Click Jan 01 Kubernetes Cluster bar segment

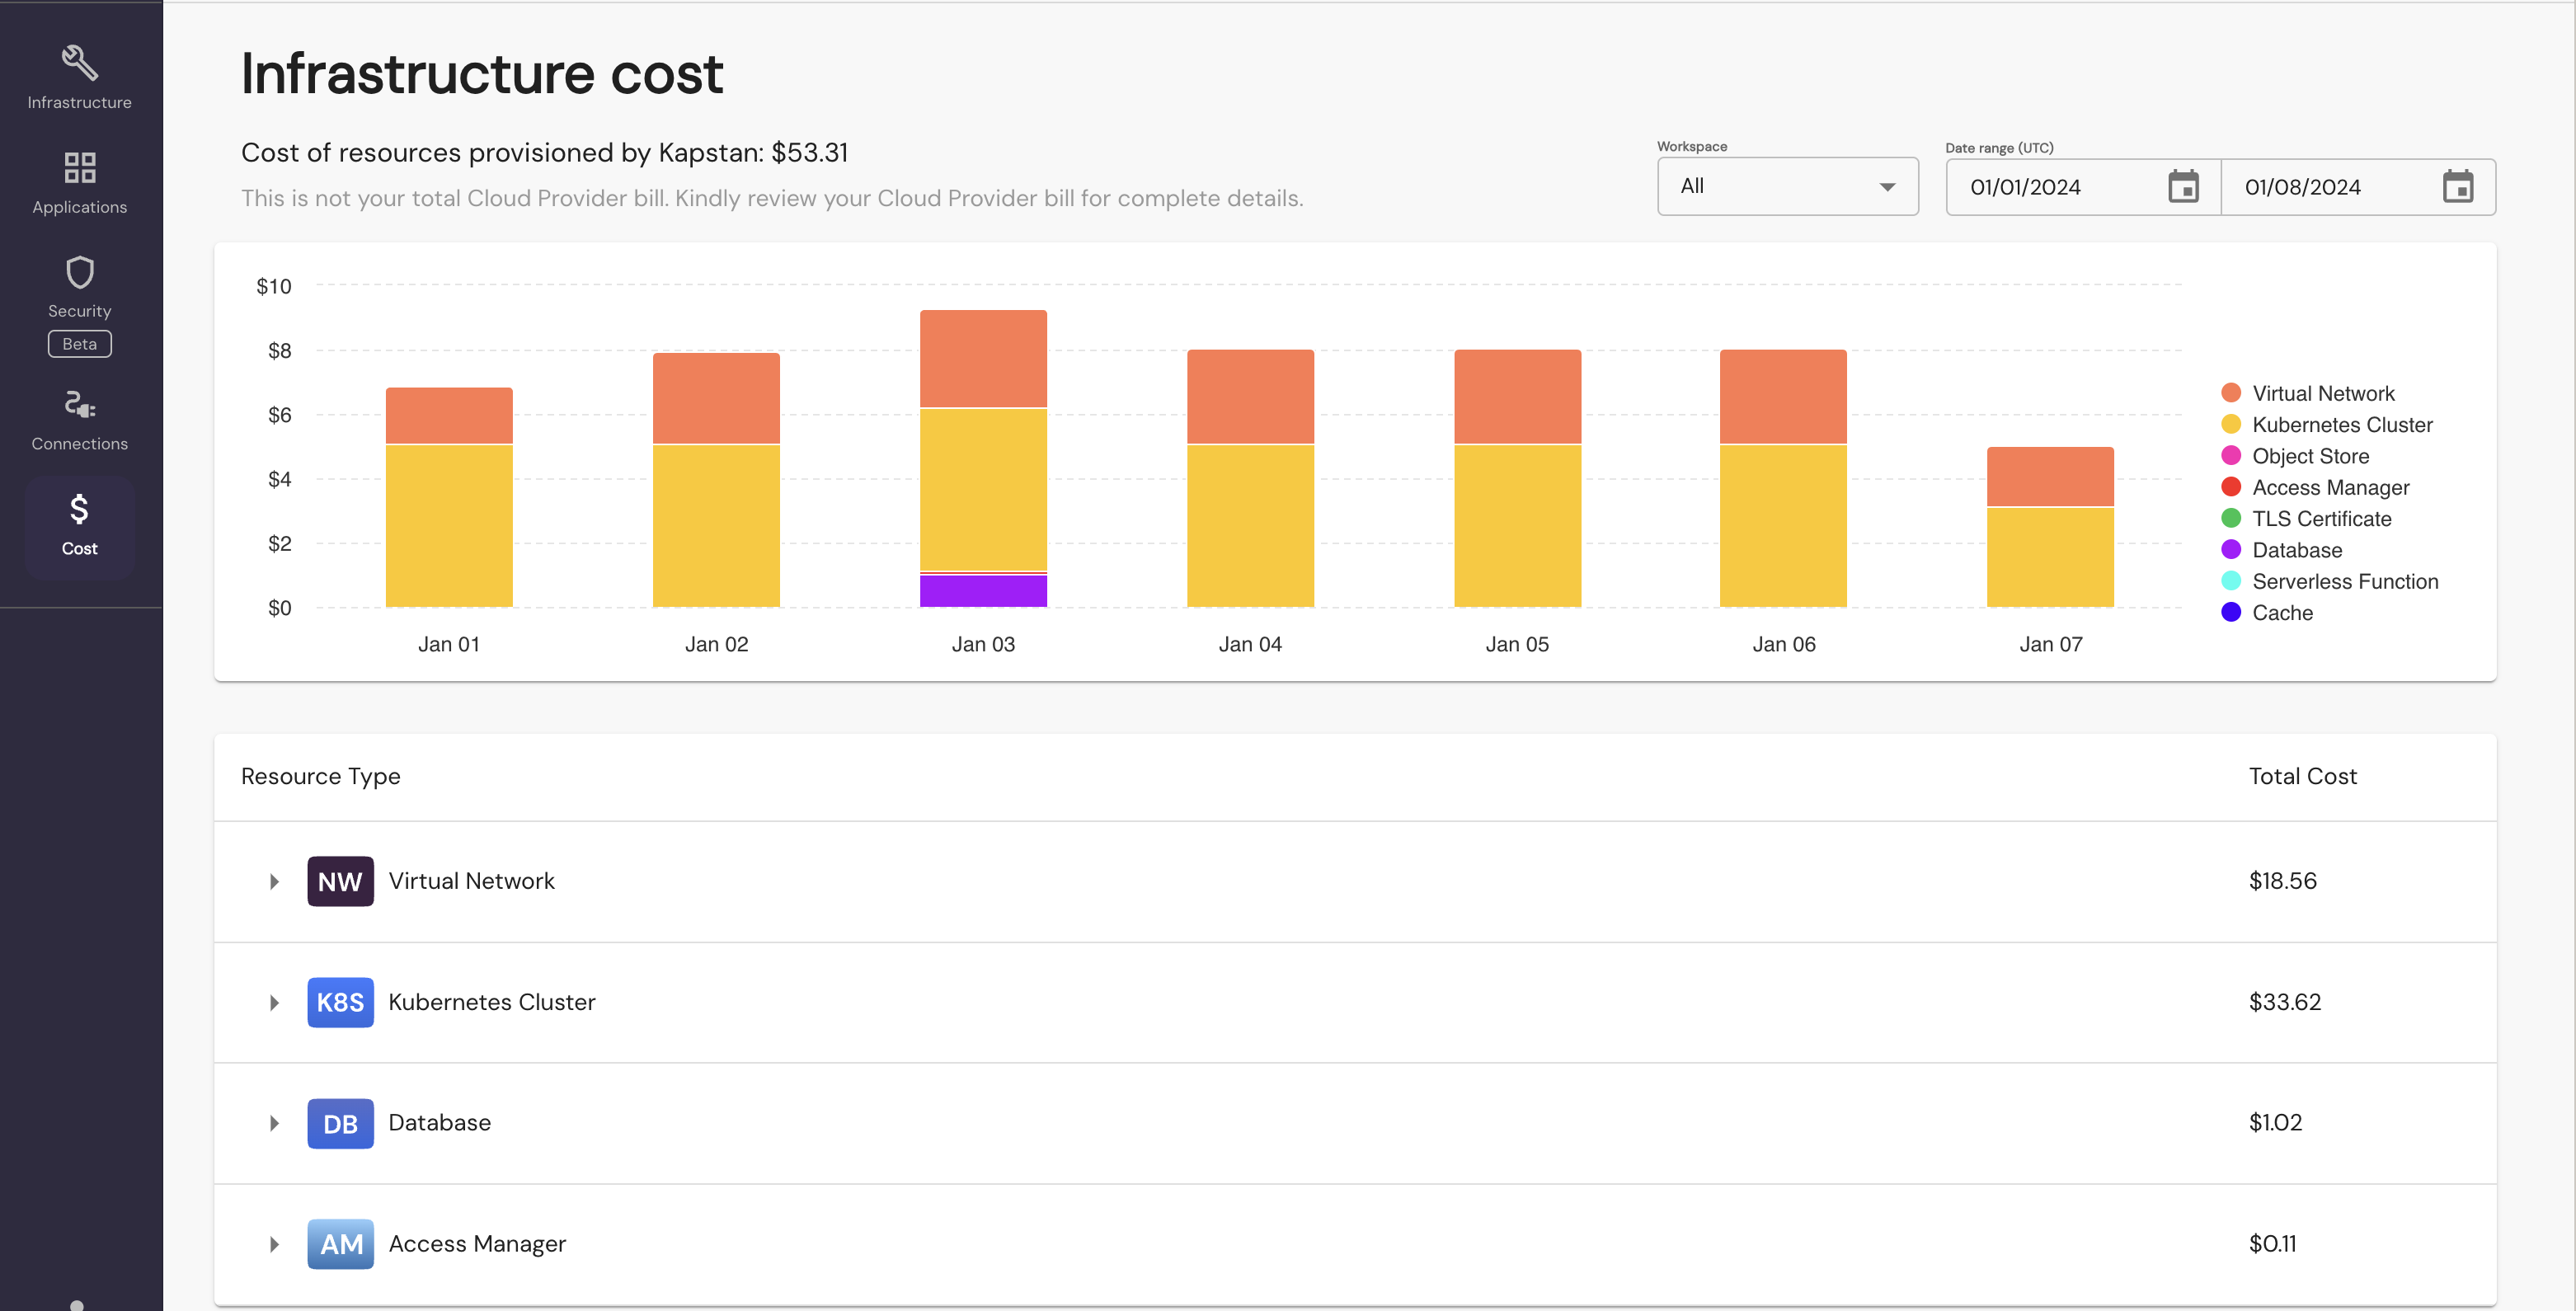[449, 526]
